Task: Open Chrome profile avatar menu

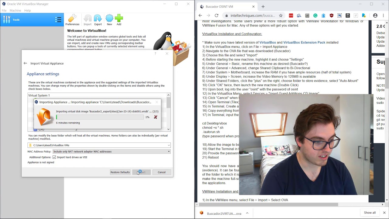Action: (x=375, y=16)
